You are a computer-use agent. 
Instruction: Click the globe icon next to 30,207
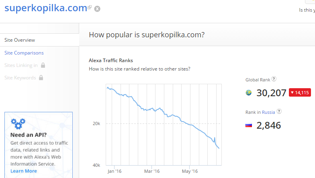coord(249,93)
